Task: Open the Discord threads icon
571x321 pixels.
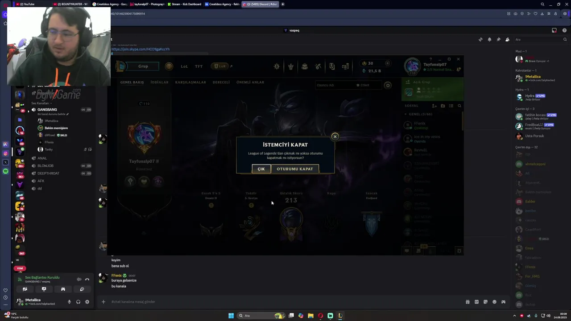Action: pyautogui.click(x=480, y=39)
